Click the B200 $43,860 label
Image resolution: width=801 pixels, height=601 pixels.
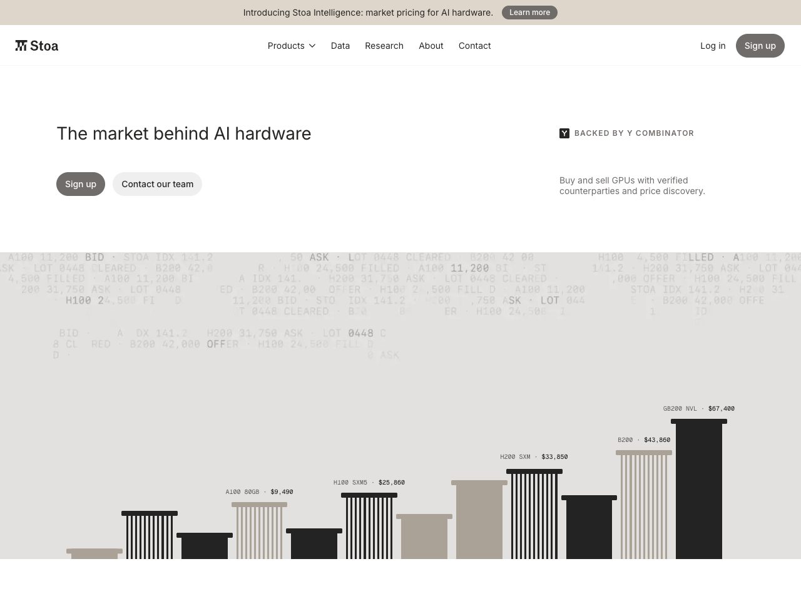[x=644, y=440]
